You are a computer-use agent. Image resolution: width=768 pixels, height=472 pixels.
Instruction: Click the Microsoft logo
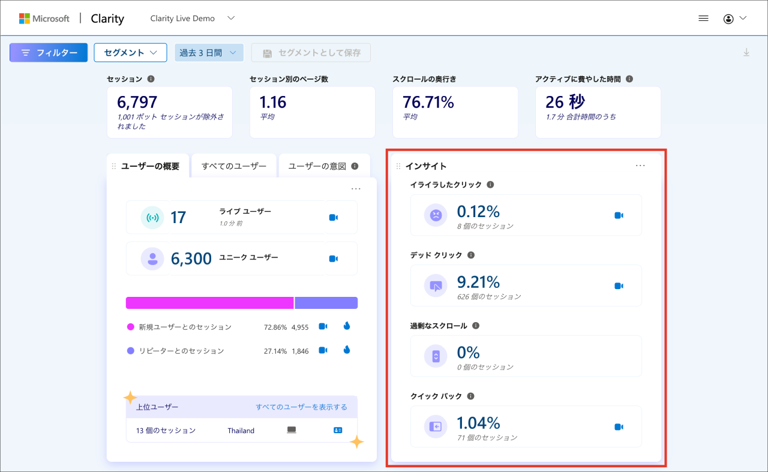[44, 19]
